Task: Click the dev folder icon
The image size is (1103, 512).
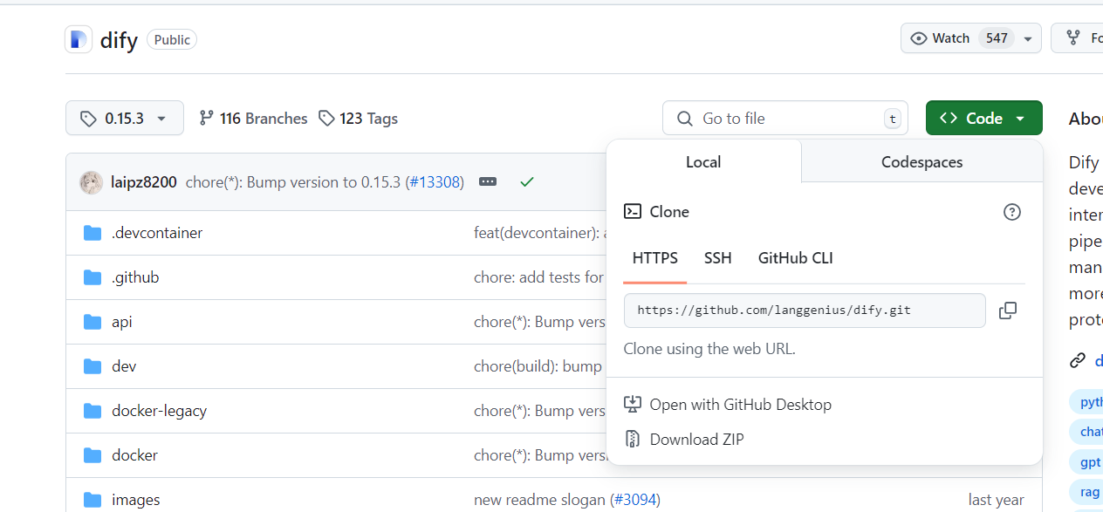Action: click(92, 366)
